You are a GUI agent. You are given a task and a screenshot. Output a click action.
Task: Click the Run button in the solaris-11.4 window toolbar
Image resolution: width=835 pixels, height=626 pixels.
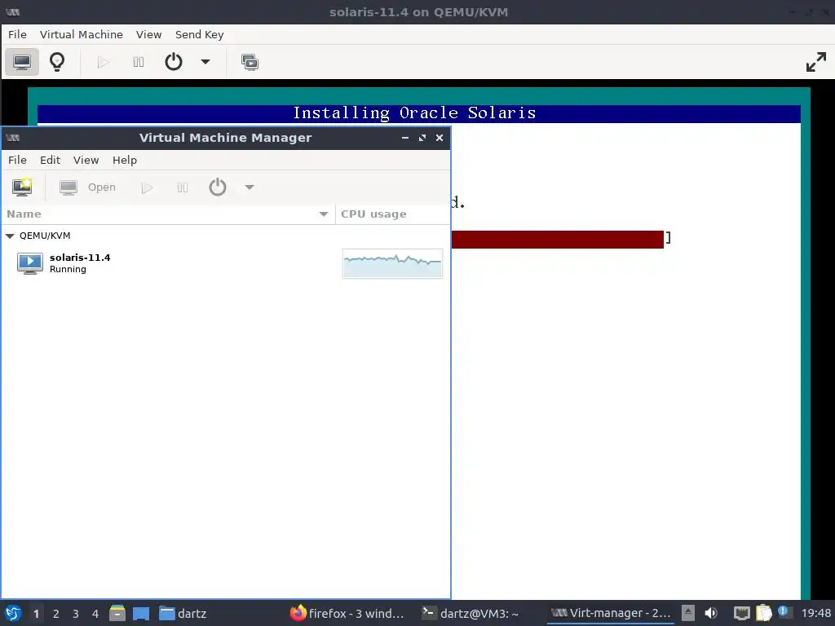pyautogui.click(x=104, y=62)
